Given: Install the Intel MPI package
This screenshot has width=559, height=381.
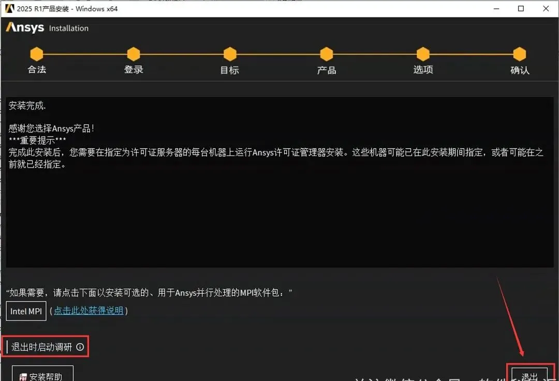Looking at the screenshot, I should 26,311.
